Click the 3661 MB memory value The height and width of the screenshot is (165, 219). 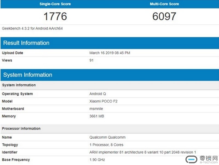(97, 116)
